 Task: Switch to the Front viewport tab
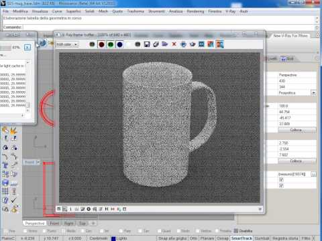point(54,223)
